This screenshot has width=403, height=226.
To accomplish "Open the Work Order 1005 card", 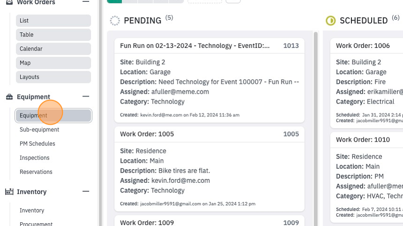I will 209,169.
